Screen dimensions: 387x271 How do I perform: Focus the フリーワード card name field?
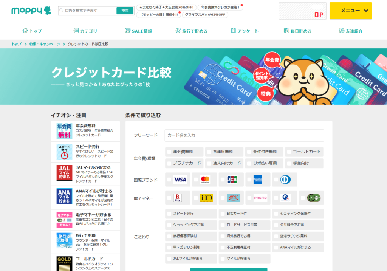coord(244,135)
